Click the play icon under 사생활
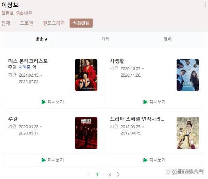Screen dimensions: 208x179 145,102
